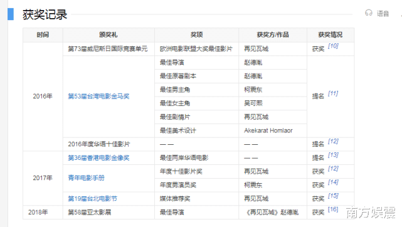Click reference [15] citation
402x227 pixels.
(333, 196)
